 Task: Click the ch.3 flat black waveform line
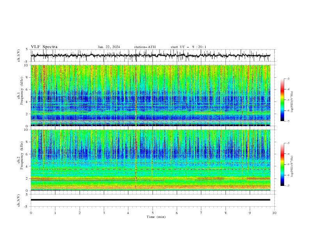(x=150, y=200)
